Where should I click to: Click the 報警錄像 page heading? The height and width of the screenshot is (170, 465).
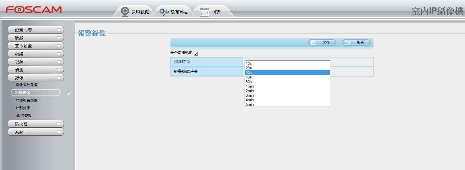pyautogui.click(x=92, y=33)
